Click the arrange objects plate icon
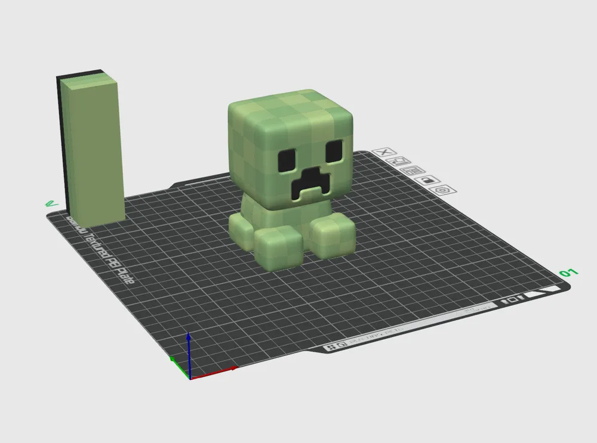The height and width of the screenshot is (443, 597). pyautogui.click(x=413, y=171)
